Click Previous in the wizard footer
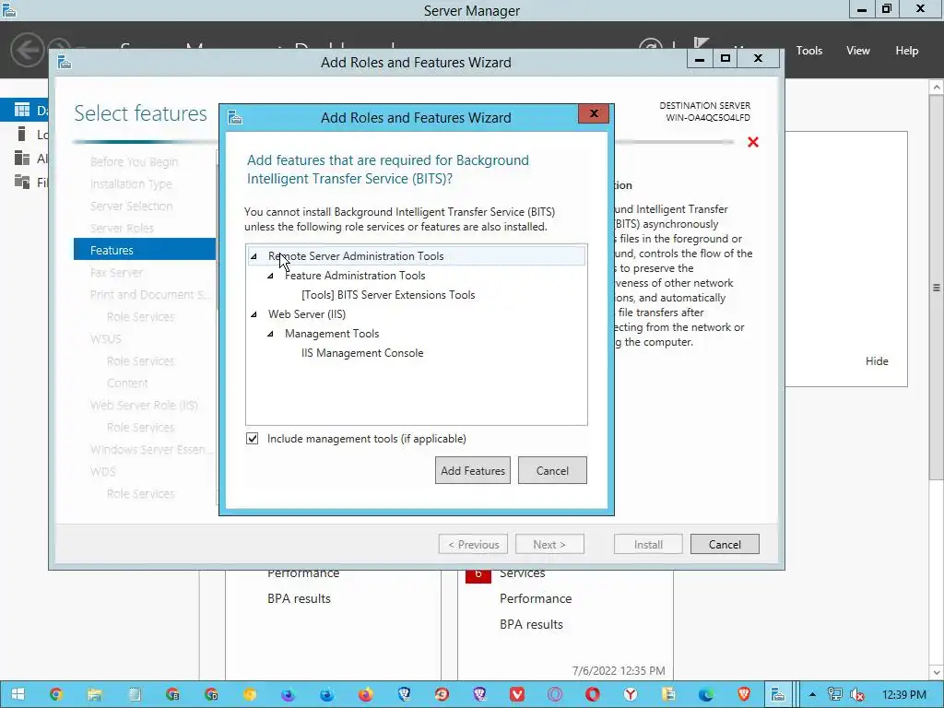The image size is (944, 708). tap(473, 544)
